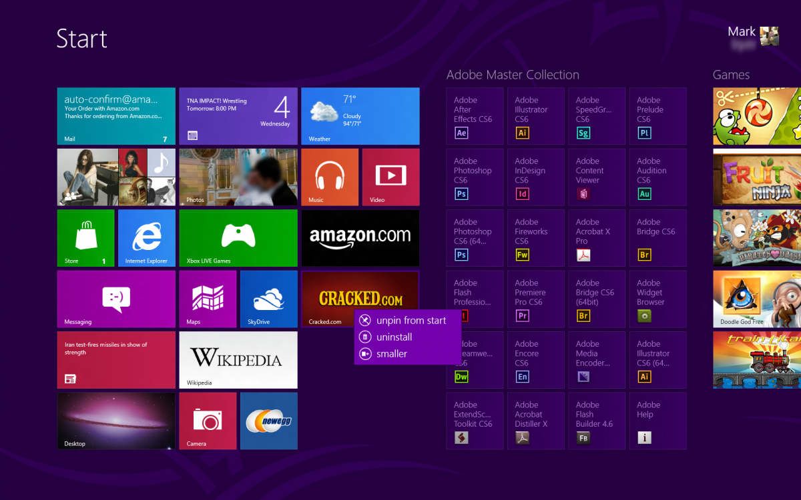801x500 pixels.
Task: Open the Newegg tile
Action: point(269,421)
